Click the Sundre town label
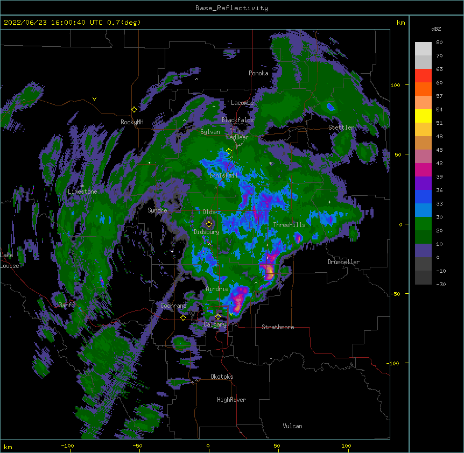Viewport: 464px width, 453px height. (157, 210)
